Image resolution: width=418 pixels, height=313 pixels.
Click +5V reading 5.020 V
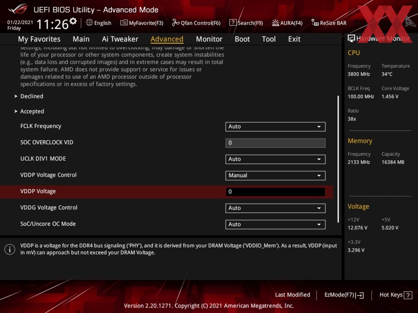390,228
